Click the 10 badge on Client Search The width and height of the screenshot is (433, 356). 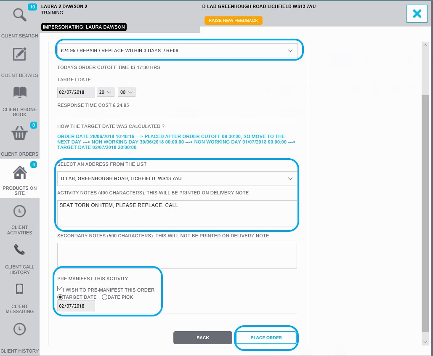coord(32,7)
